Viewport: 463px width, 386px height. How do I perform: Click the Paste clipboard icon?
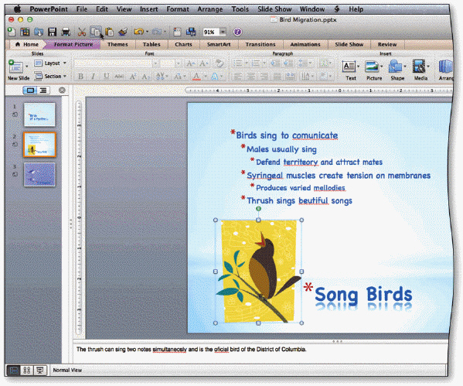click(110, 32)
